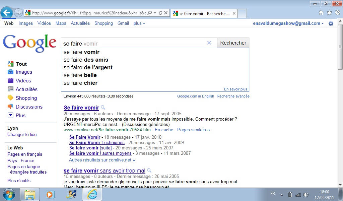
Task: Open a new blank browser tab
Action: (x=242, y=13)
